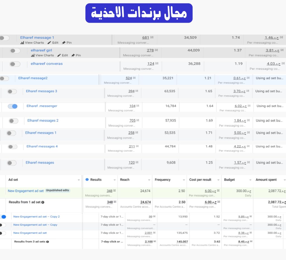The image size is (286, 260).
Task: Open the Amount spent column dropdown arrow
Action: point(284,180)
